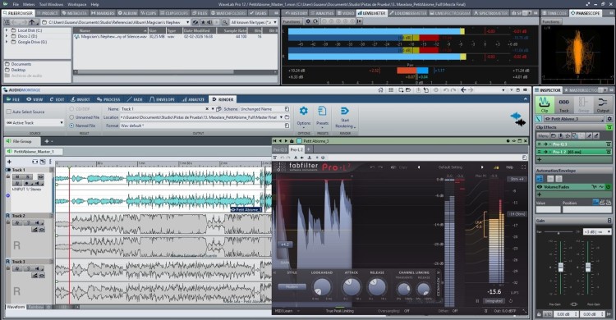Pause the Pro-L 2 loudness meter

click(478, 301)
